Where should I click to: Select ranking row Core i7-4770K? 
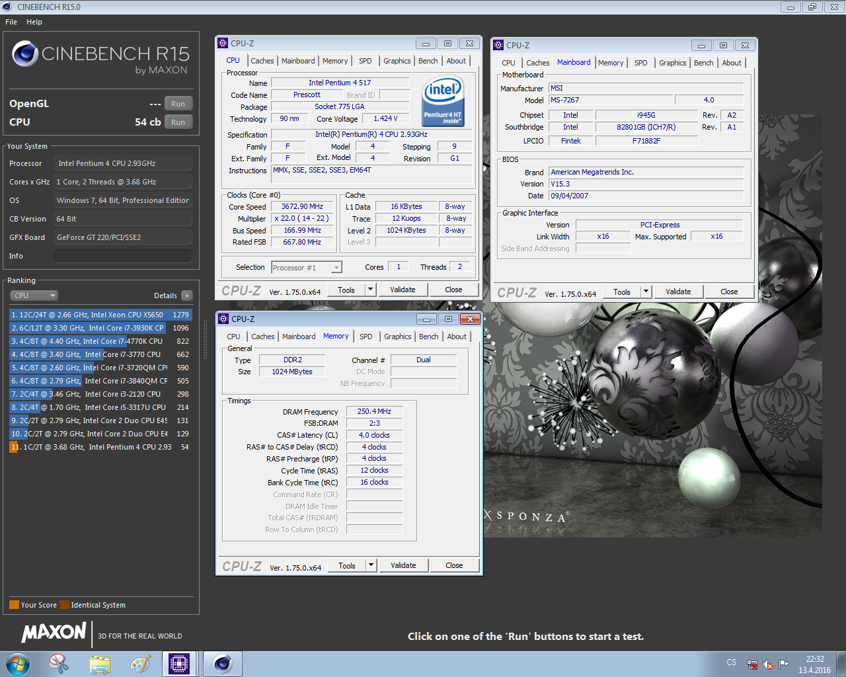100,341
